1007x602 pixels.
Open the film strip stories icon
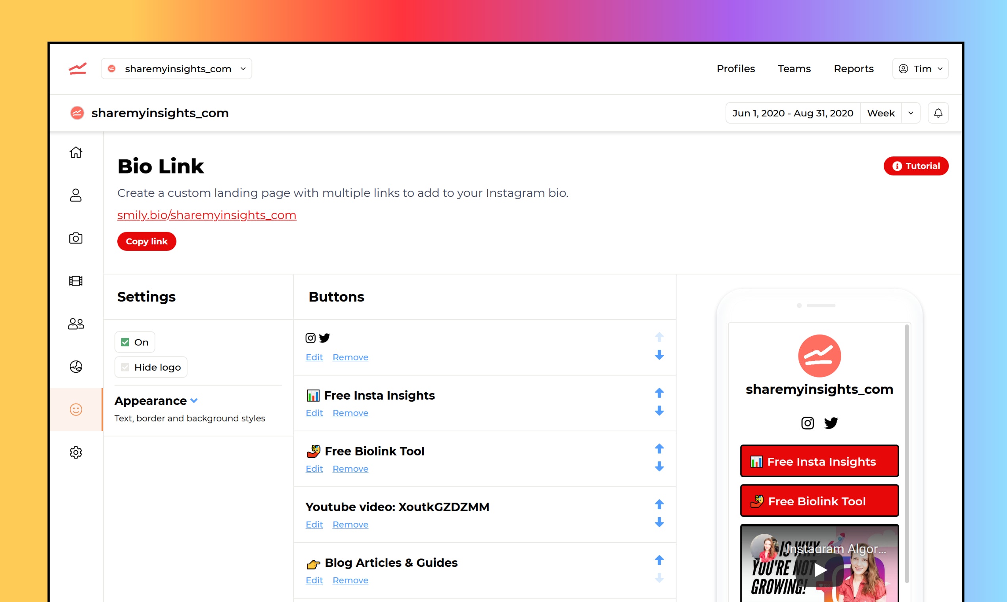(x=75, y=281)
